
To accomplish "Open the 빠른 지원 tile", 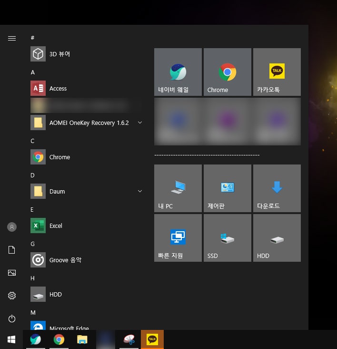I will coord(178,238).
